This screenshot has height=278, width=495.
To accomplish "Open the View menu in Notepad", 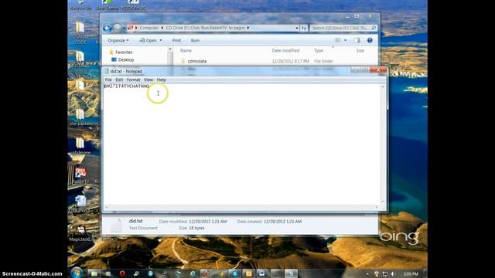I will click(x=148, y=80).
